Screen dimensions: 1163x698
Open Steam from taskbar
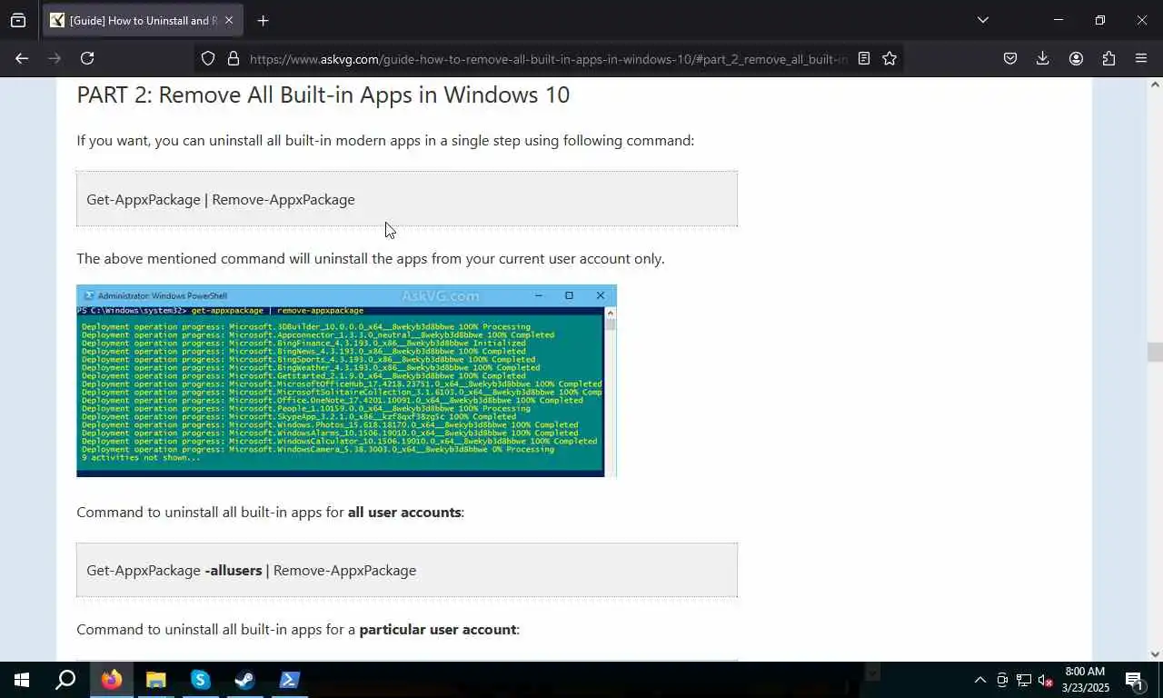pos(245,680)
